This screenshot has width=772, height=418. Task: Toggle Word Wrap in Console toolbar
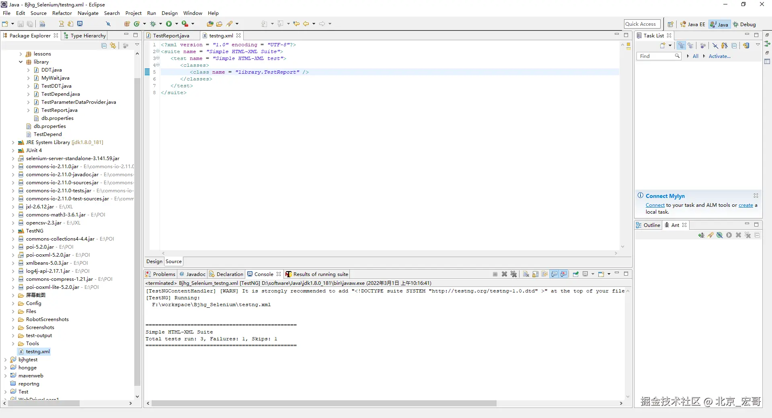[544, 274]
